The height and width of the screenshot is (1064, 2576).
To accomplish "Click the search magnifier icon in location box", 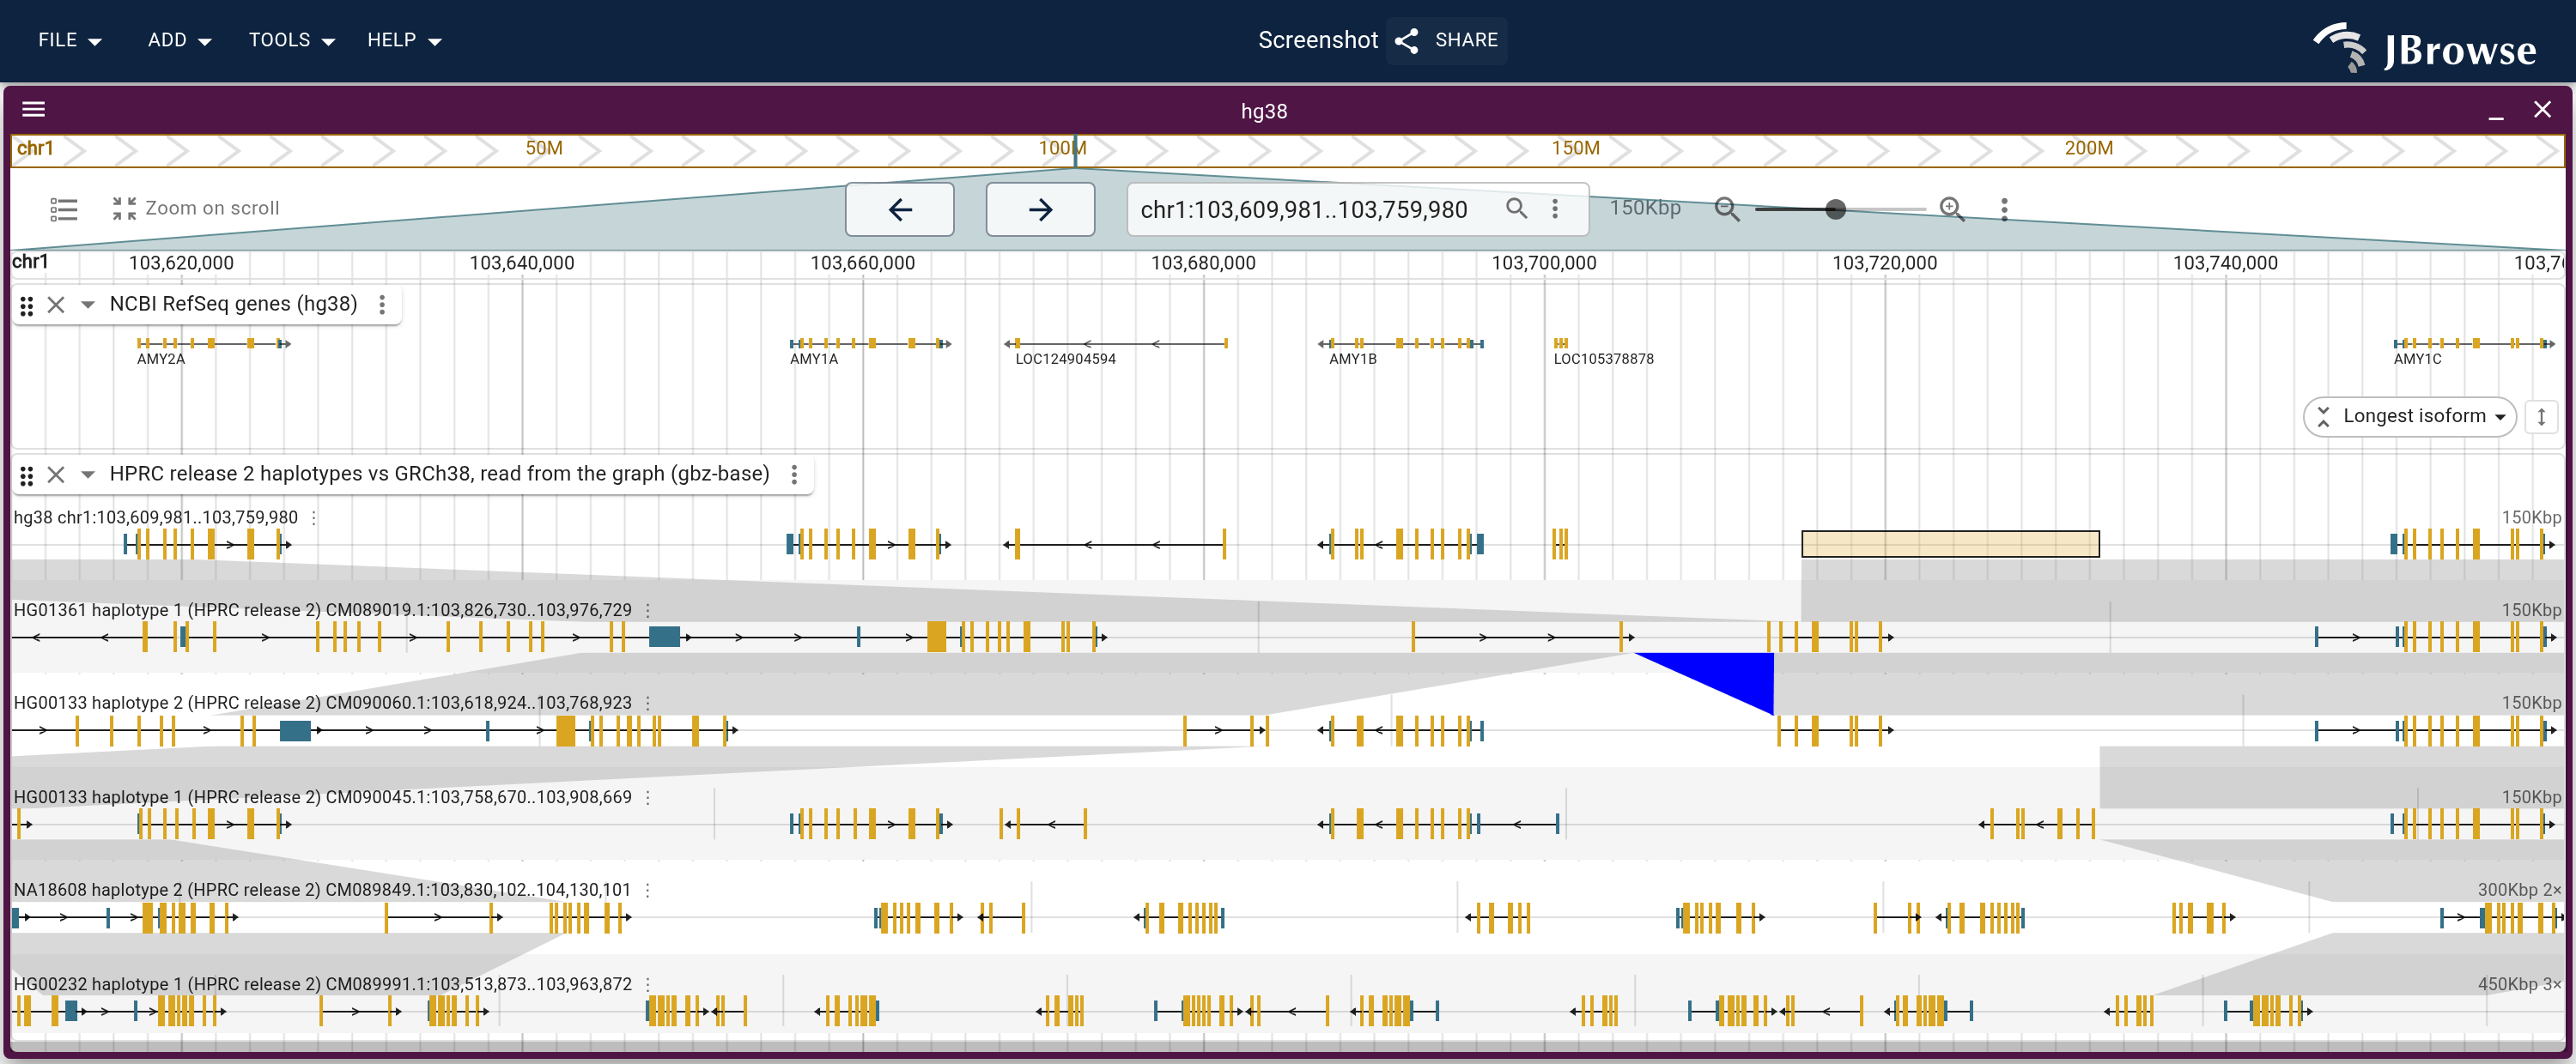I will pyautogui.click(x=1516, y=208).
